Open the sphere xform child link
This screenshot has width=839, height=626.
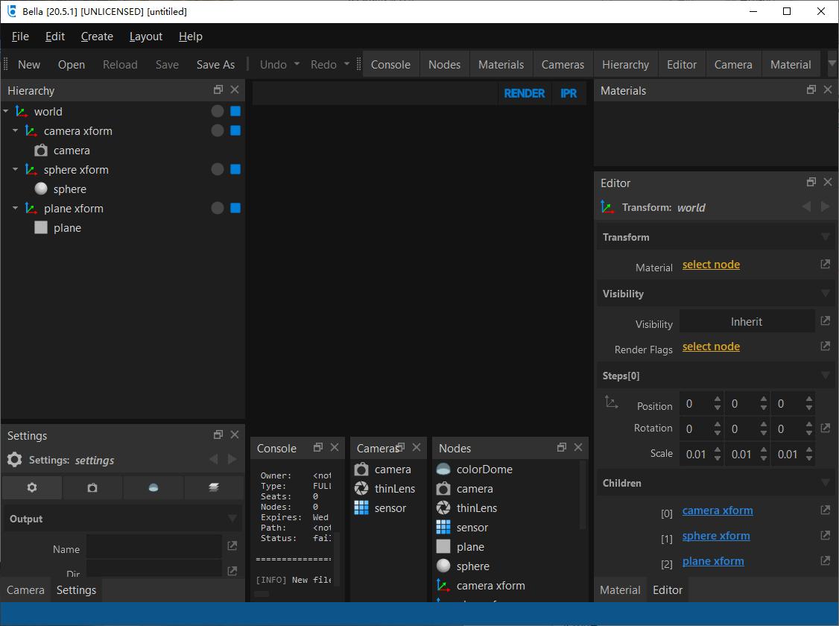click(x=716, y=536)
